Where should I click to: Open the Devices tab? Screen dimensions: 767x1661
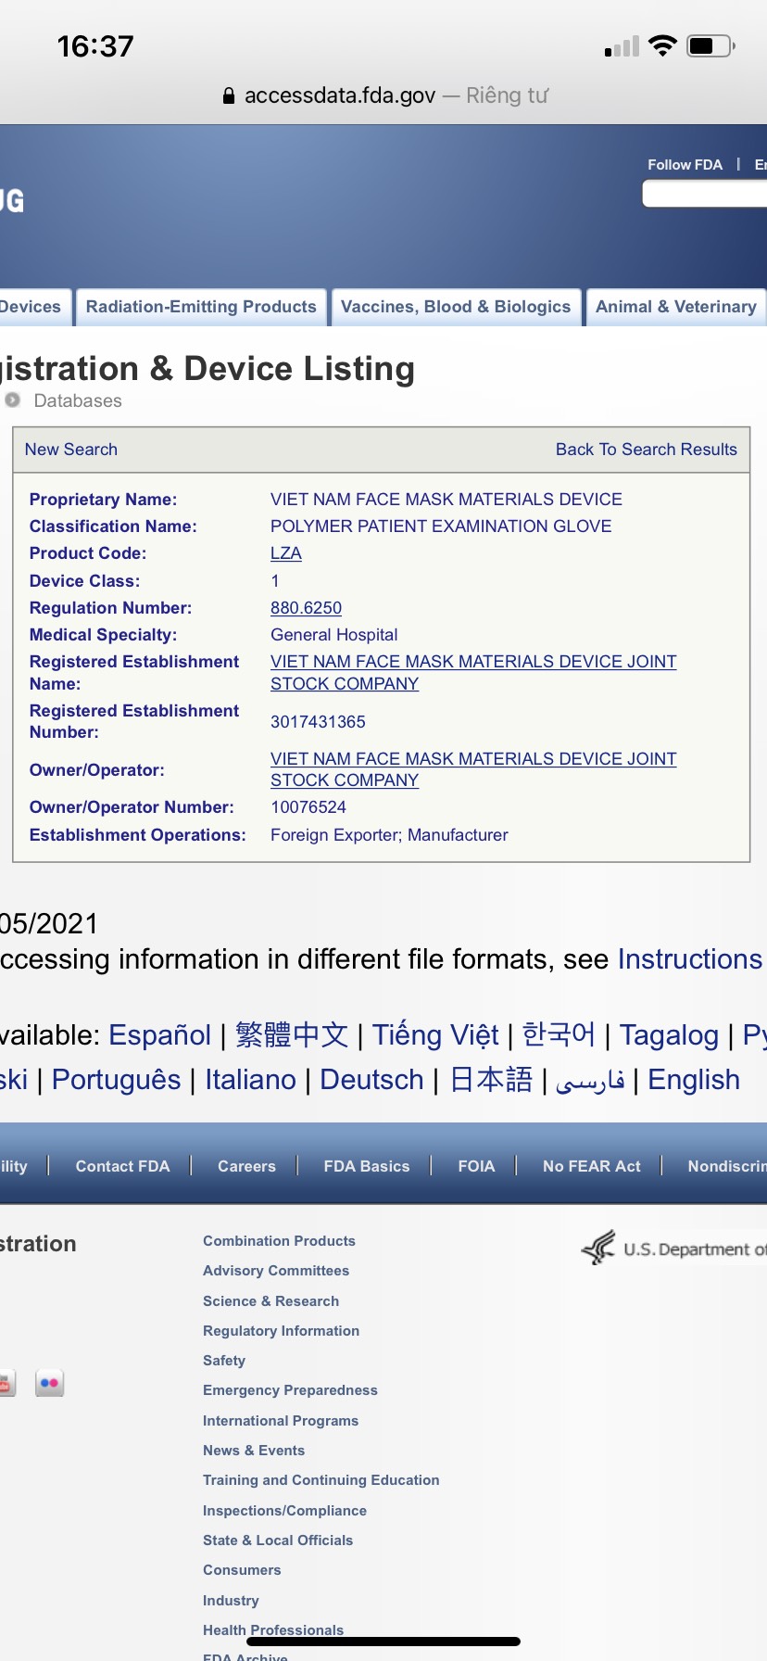click(33, 307)
